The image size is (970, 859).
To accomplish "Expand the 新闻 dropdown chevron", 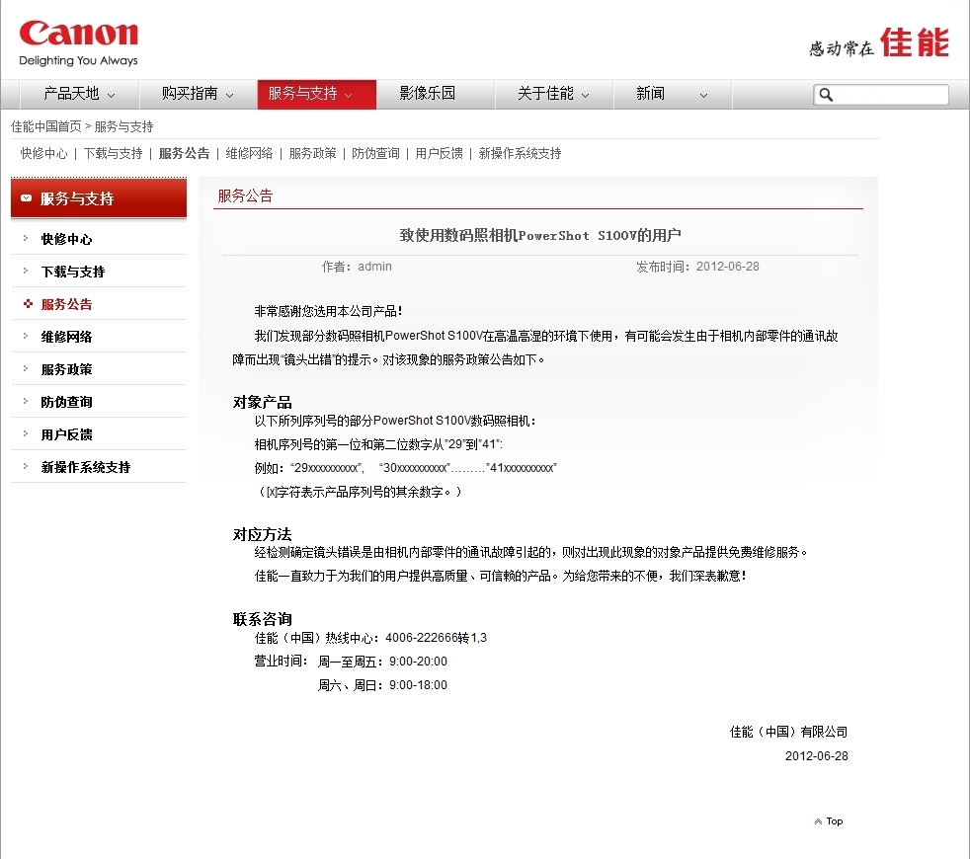I will point(703,95).
